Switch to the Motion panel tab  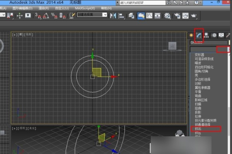pyautogui.click(x=214, y=35)
